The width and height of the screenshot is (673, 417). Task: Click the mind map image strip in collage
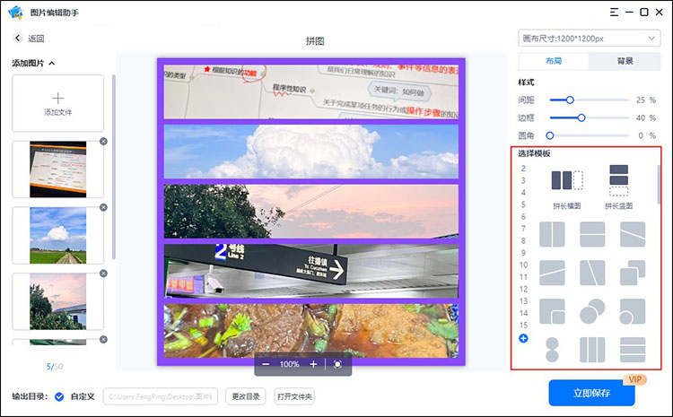coord(311,91)
